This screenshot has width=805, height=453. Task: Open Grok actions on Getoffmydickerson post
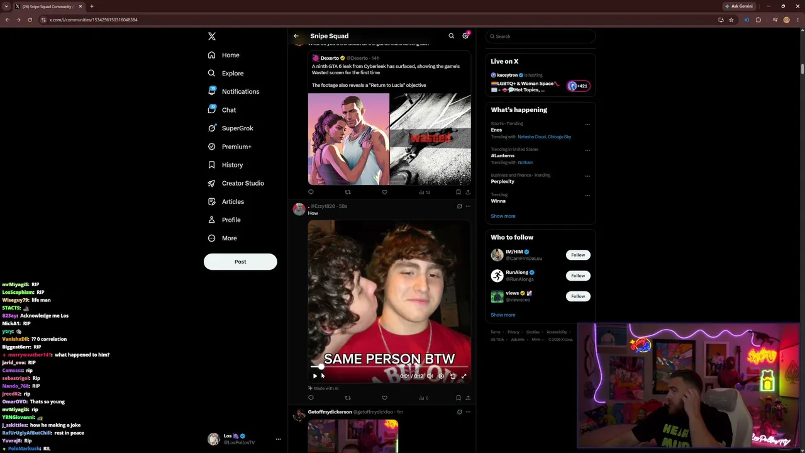click(459, 412)
